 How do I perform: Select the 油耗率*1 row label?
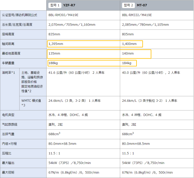click(8, 73)
